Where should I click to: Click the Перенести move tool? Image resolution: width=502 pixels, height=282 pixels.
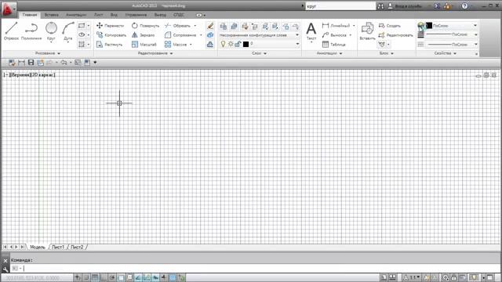110,26
